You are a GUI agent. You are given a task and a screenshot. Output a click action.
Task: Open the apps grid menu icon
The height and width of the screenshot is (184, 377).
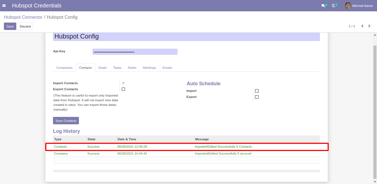pyautogui.click(x=4, y=6)
